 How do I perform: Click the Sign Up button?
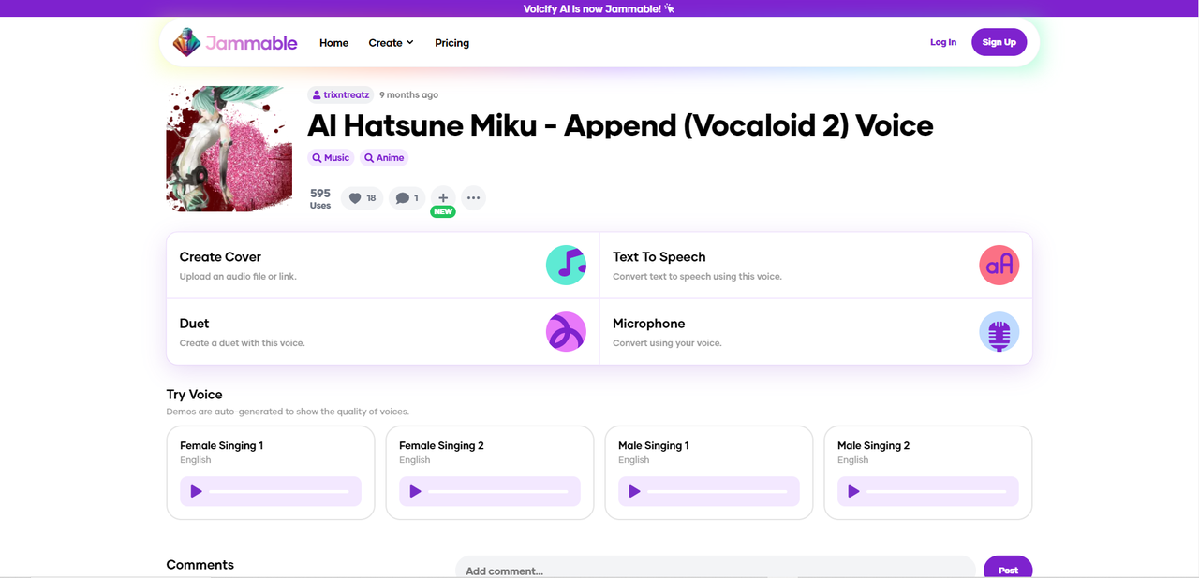point(999,42)
